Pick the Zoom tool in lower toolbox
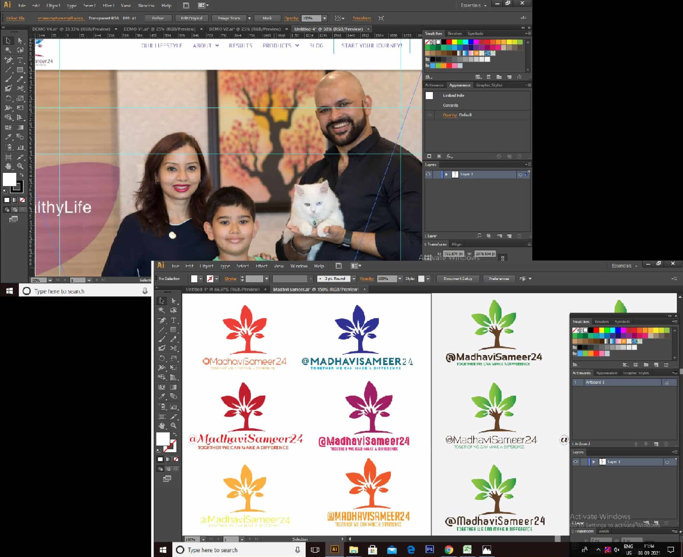683x557 pixels. click(173, 426)
